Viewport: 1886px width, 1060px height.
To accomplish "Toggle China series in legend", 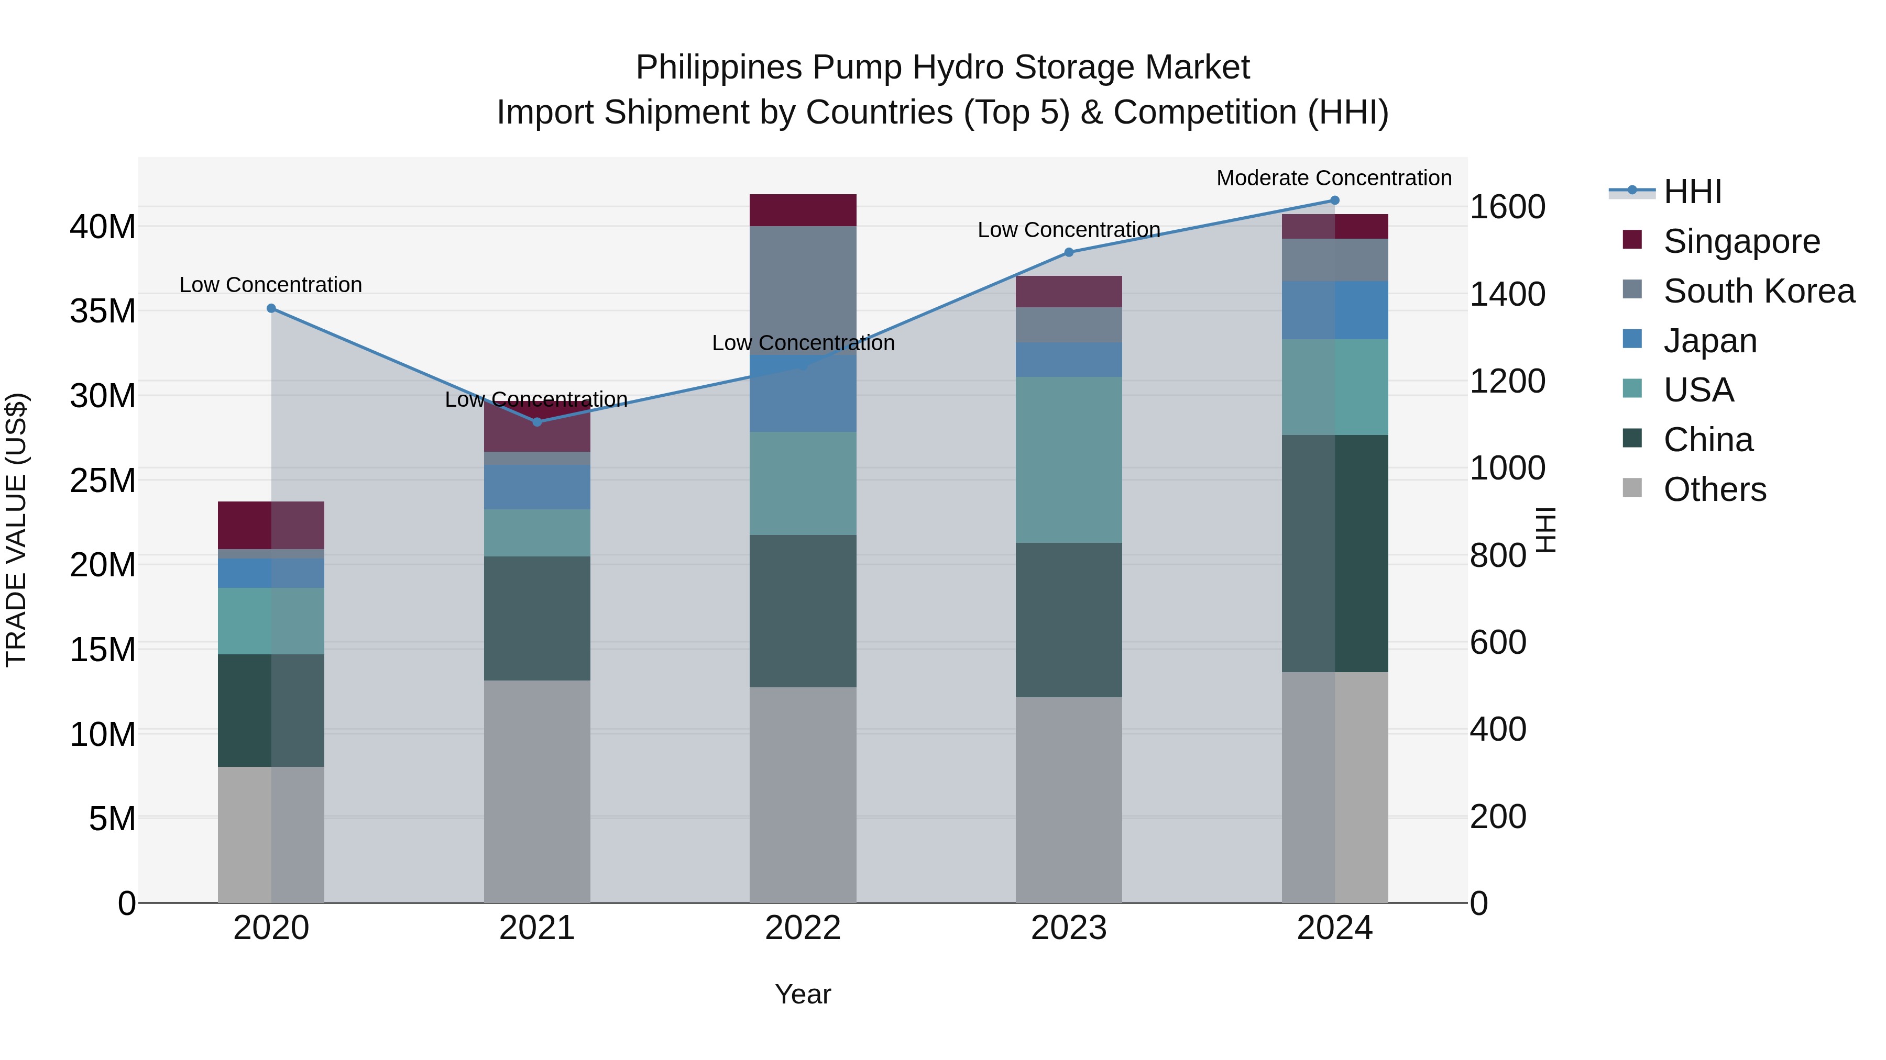I will 1688,440.
